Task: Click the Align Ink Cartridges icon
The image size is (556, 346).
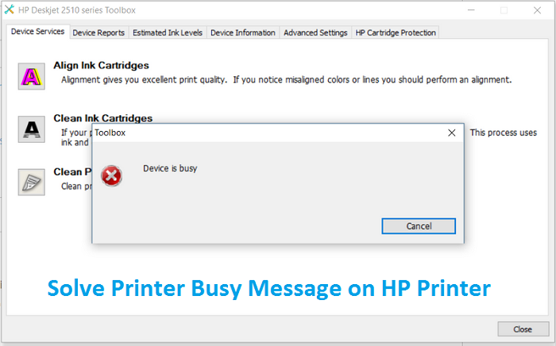Action: point(32,76)
